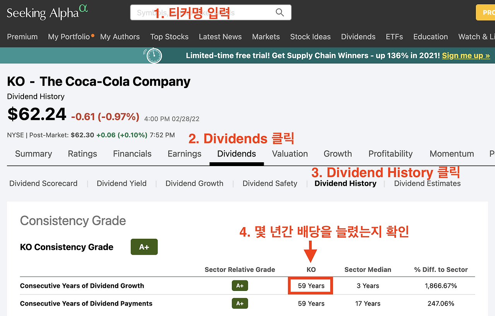Open Latest News section

(x=220, y=37)
